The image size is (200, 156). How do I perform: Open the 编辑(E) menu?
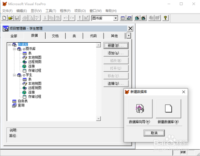point(22,11)
